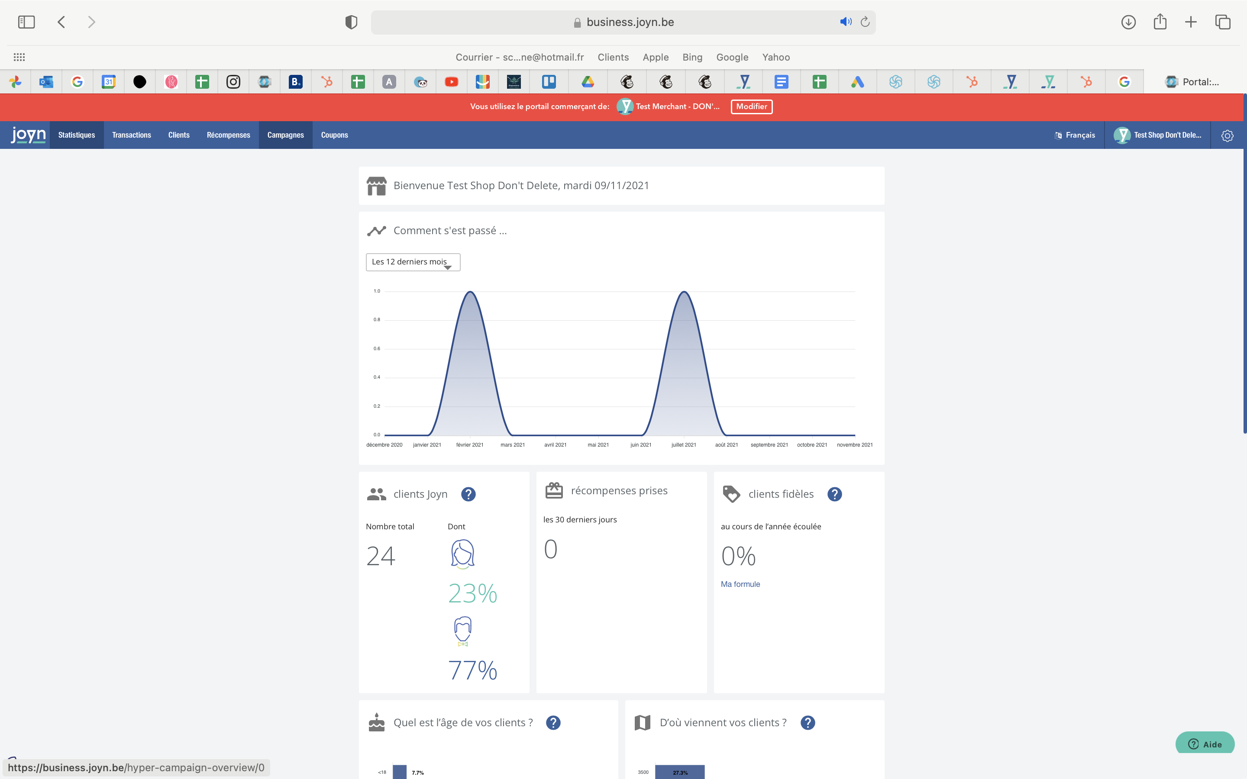Open the Campagnes menu
This screenshot has width=1247, height=779.
coord(285,135)
